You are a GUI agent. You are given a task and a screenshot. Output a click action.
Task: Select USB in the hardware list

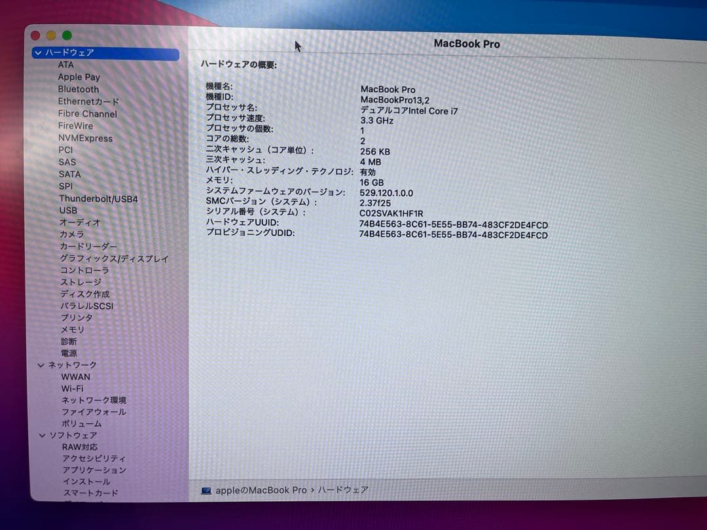[68, 210]
